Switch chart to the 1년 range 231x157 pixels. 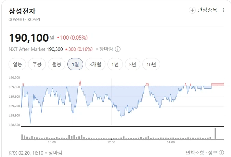pyautogui.click(x=115, y=64)
